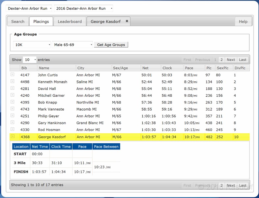259x198 pixels.
Task: Expand Bob Knapp row details
Action: tap(13, 102)
